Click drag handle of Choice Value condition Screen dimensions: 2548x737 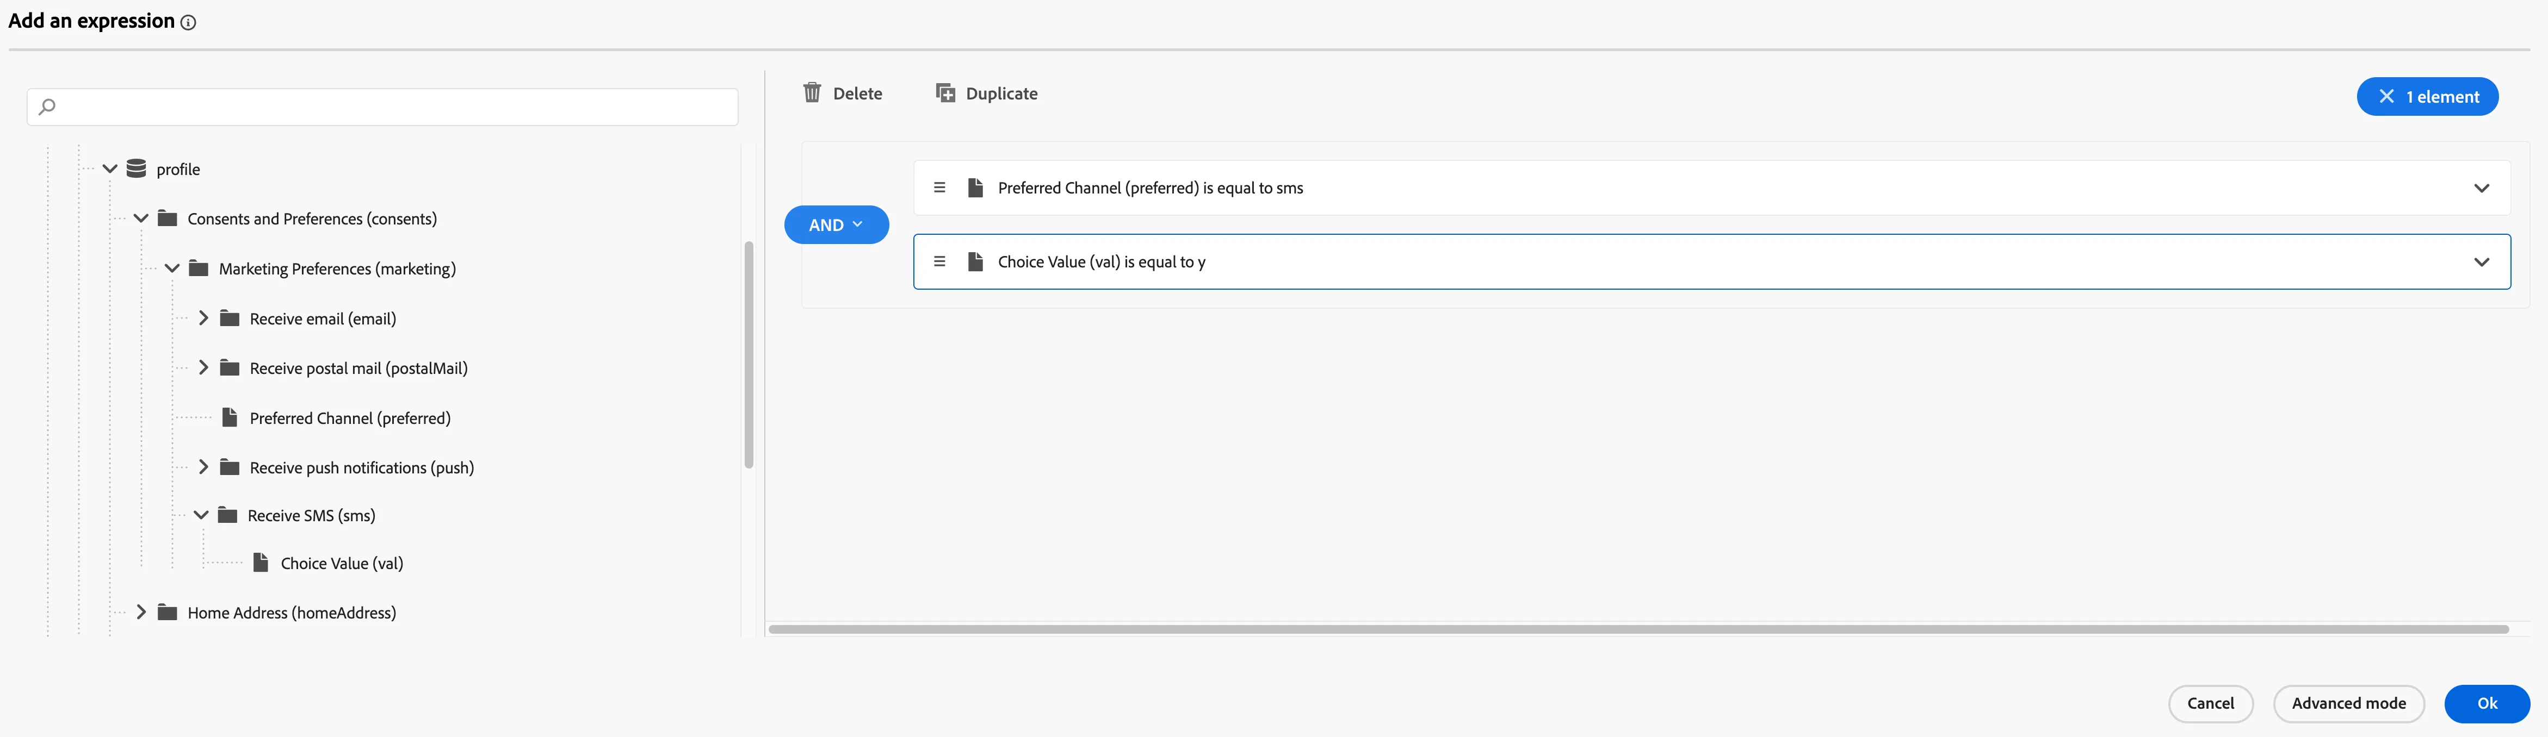click(939, 262)
